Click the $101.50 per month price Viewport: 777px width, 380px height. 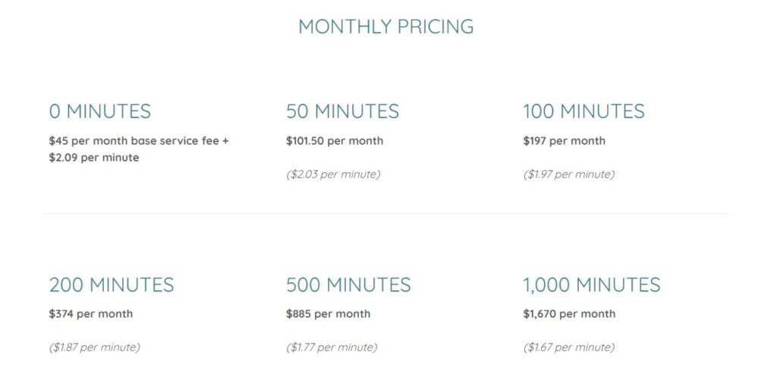[335, 141]
